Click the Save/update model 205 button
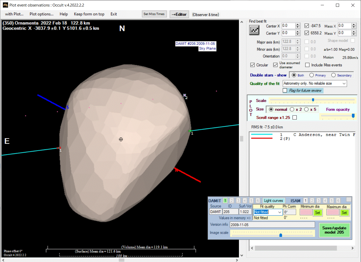 (334, 230)
